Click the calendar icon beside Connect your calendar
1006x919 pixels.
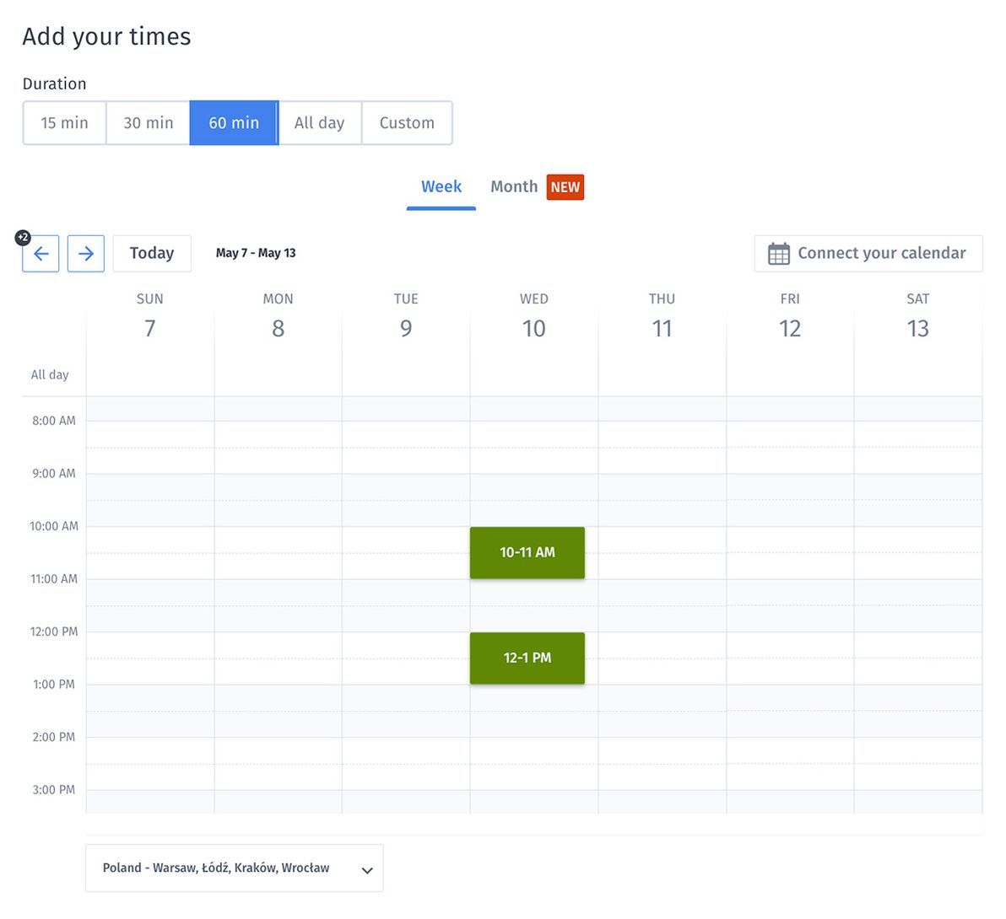[x=778, y=254]
